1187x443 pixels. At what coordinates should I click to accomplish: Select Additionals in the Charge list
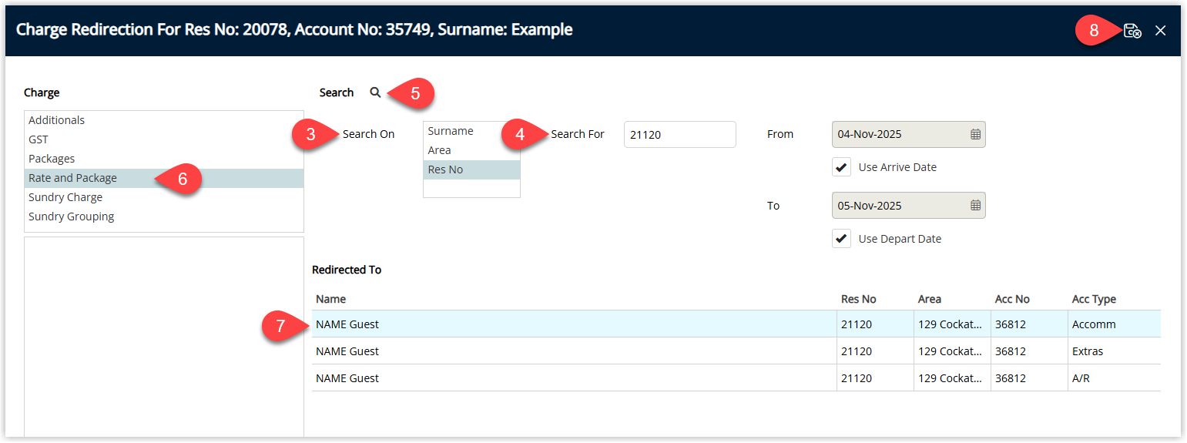pyautogui.click(x=164, y=120)
